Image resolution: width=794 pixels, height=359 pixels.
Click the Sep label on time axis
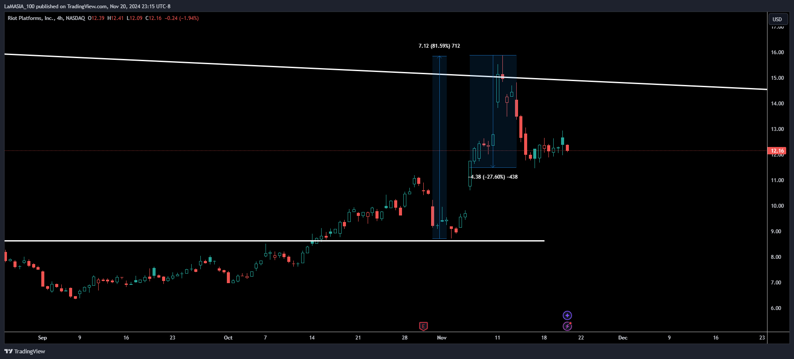coord(43,338)
